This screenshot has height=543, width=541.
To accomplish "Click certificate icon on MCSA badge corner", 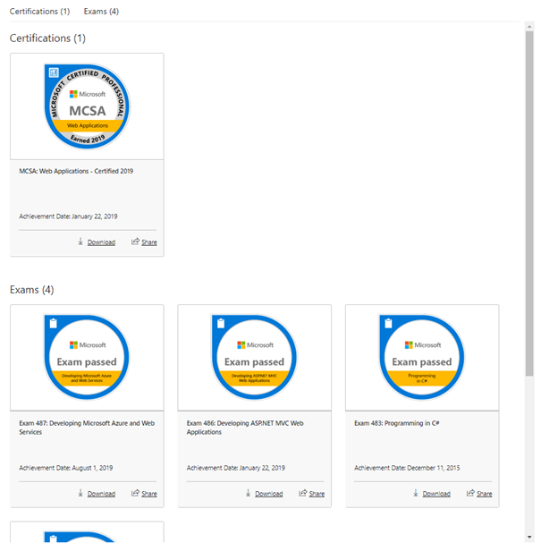I will (54, 72).
